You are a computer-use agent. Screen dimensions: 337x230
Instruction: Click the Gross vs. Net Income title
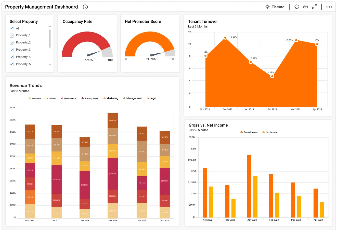point(208,125)
